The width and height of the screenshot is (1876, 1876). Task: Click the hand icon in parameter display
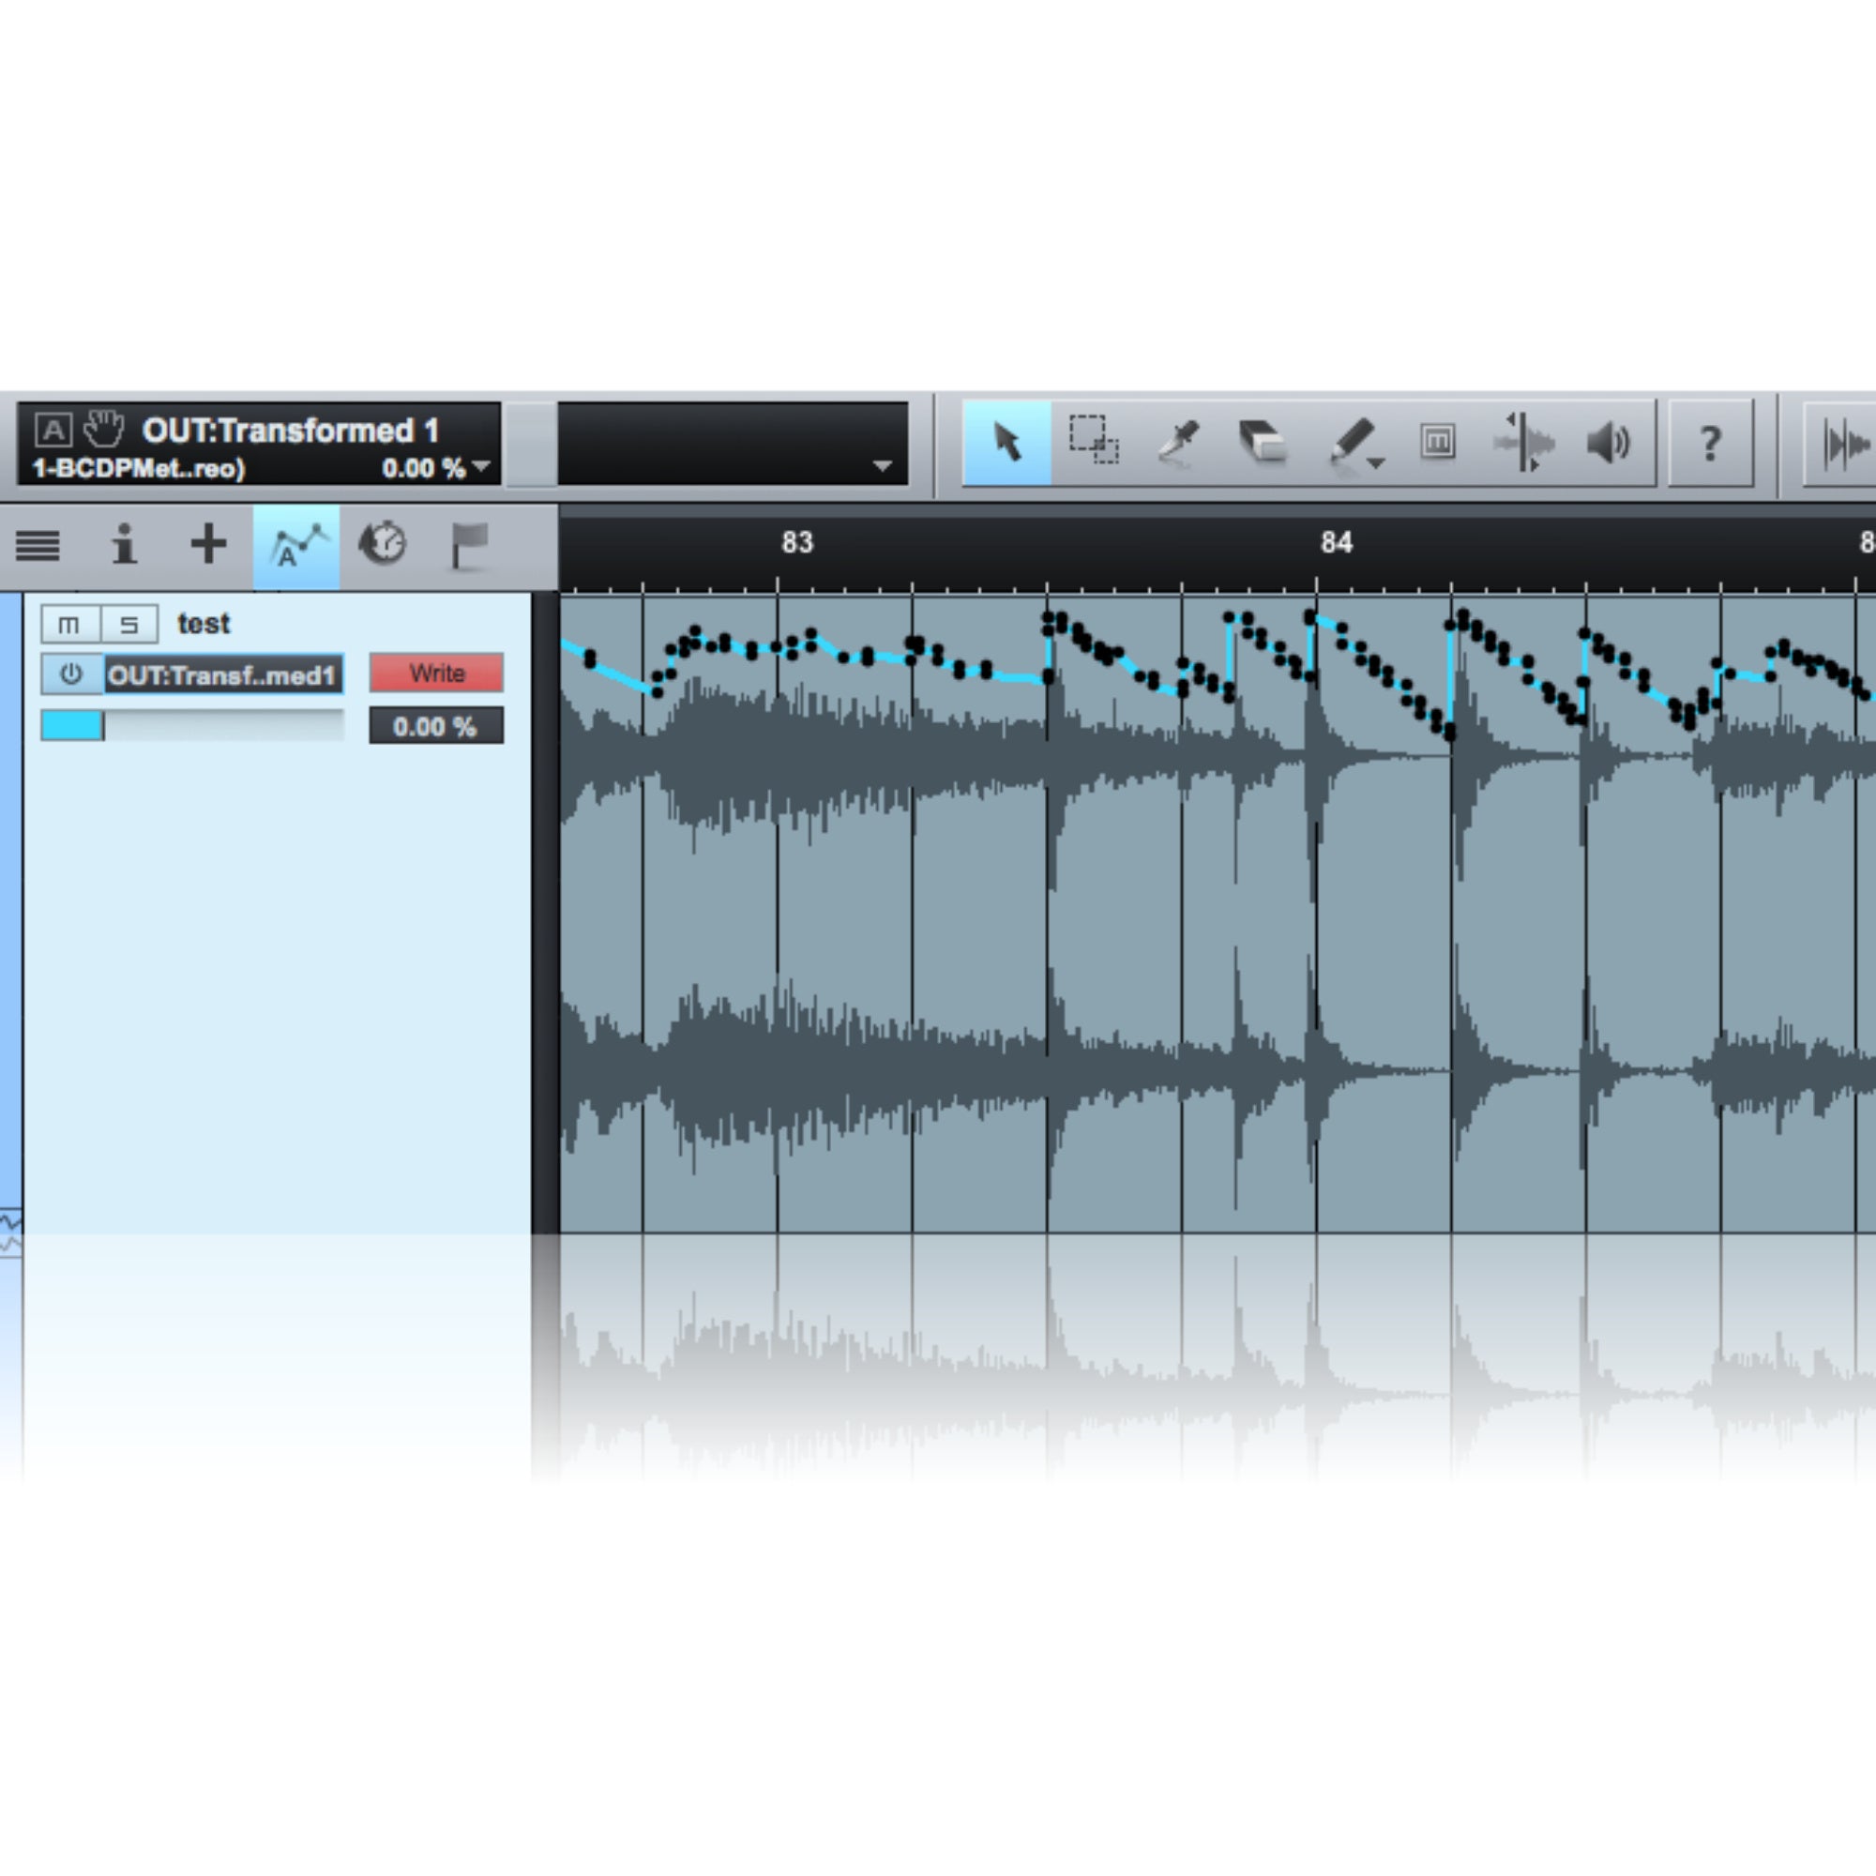(x=104, y=427)
